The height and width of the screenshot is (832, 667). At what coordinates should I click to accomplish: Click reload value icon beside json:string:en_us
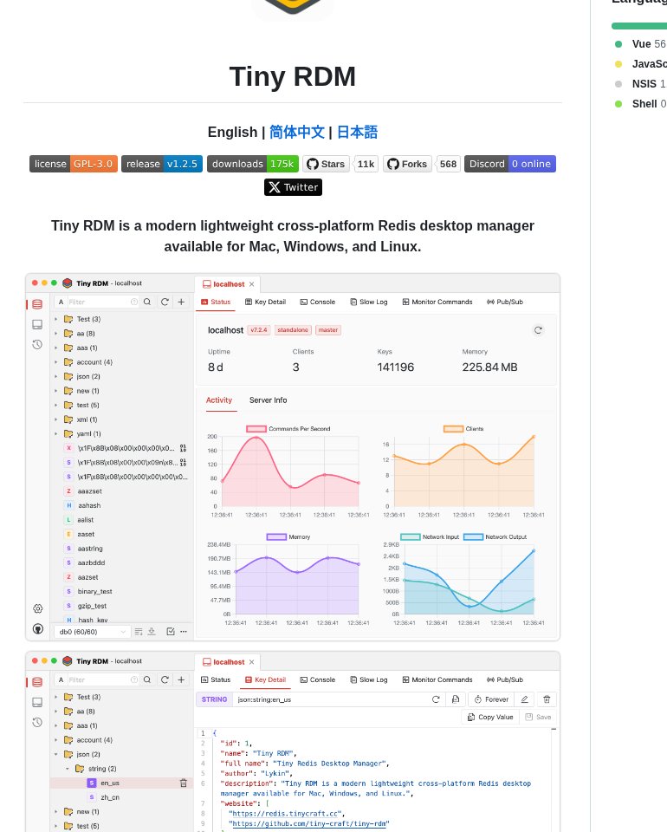coord(436,699)
